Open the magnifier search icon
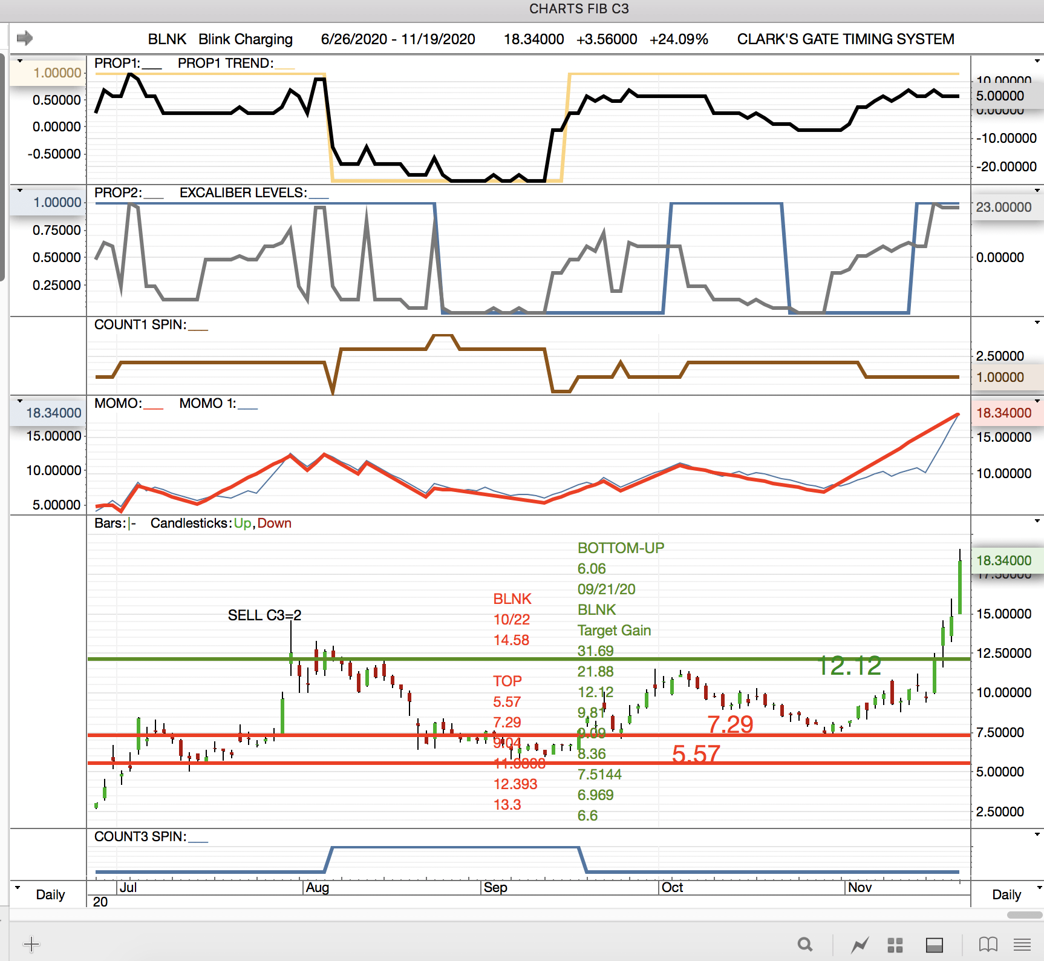The image size is (1044, 961). tap(804, 944)
